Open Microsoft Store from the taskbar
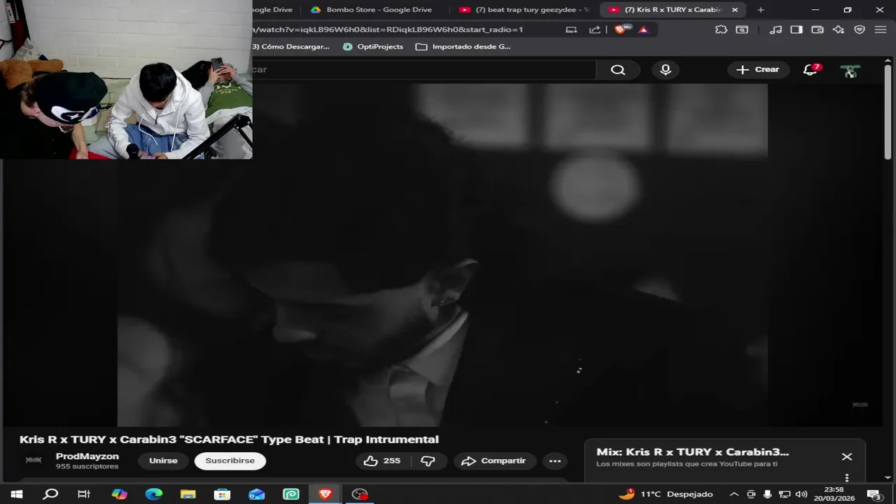This screenshot has width=896, height=504. click(222, 494)
